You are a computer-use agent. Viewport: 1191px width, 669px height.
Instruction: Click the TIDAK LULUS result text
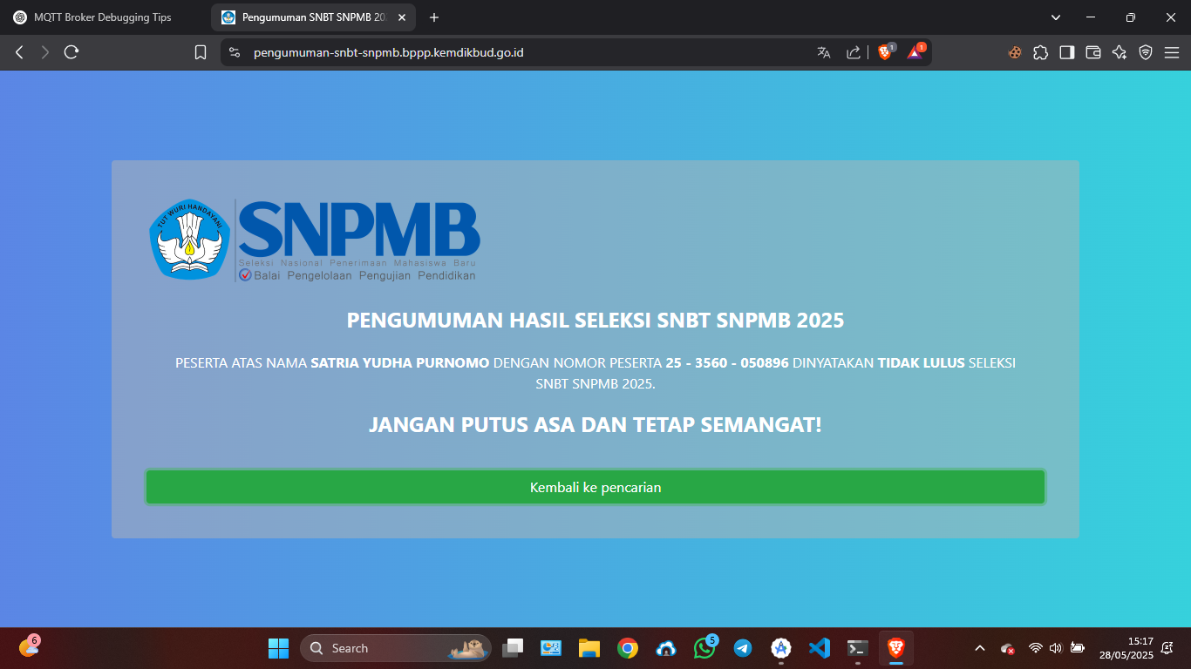[921, 362]
